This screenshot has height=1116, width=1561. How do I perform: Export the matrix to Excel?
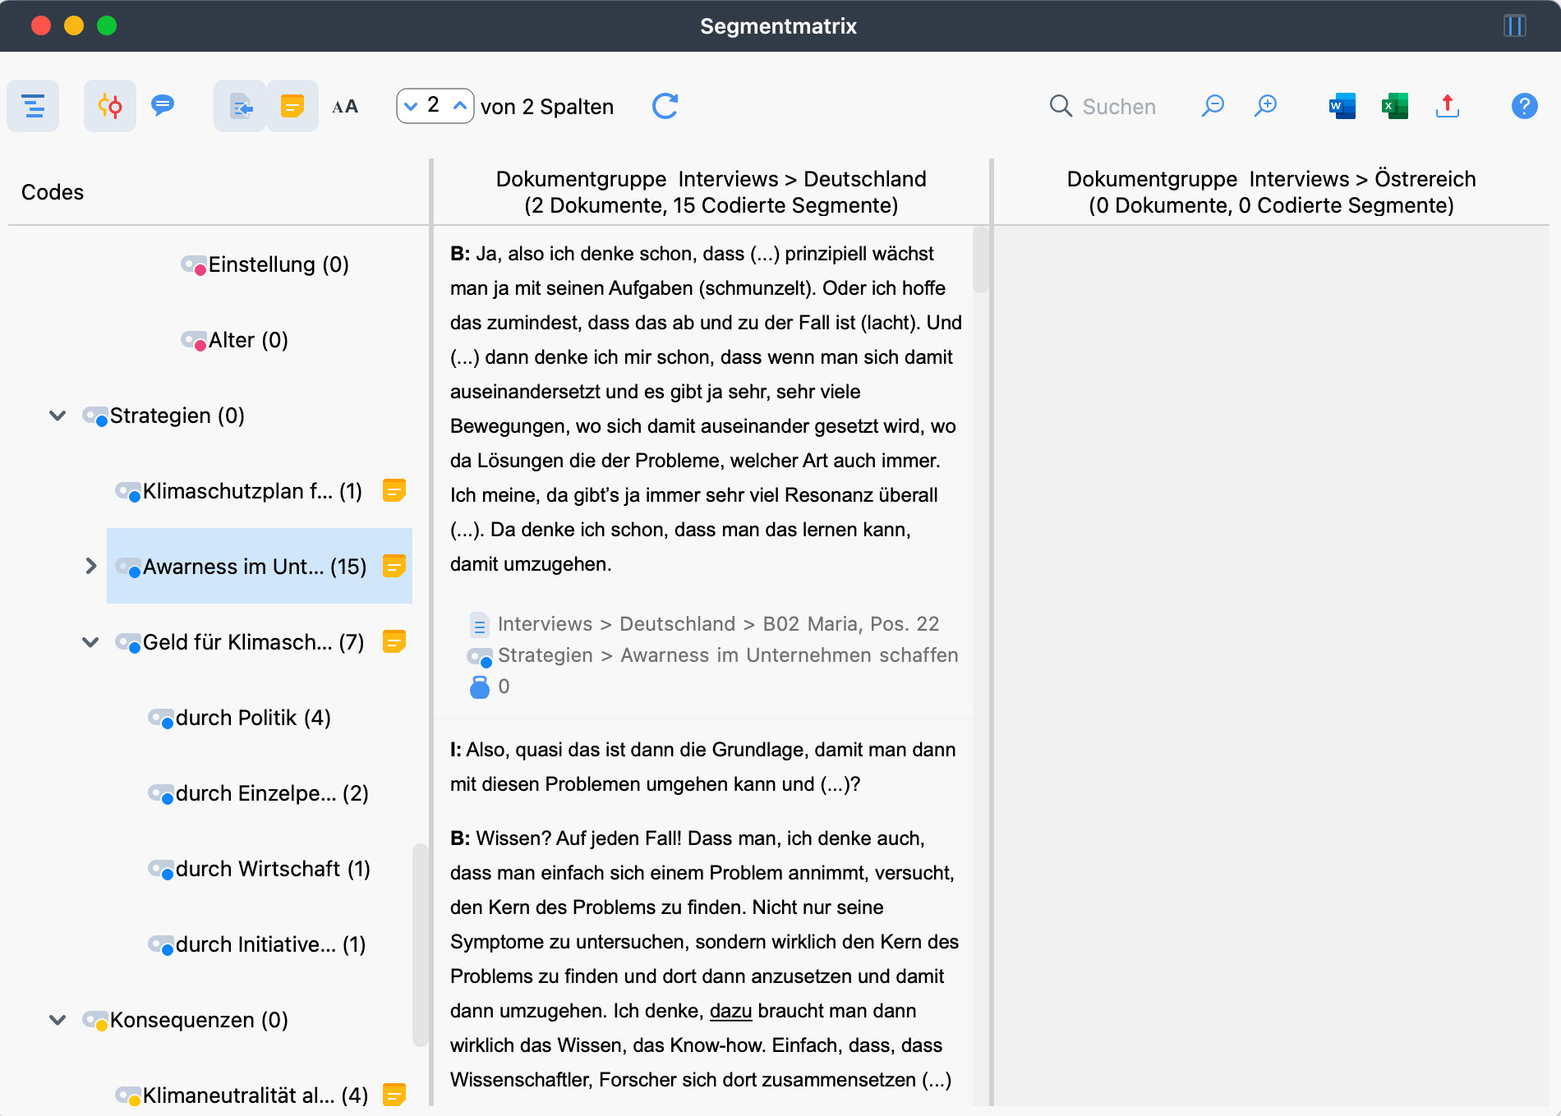tap(1393, 106)
